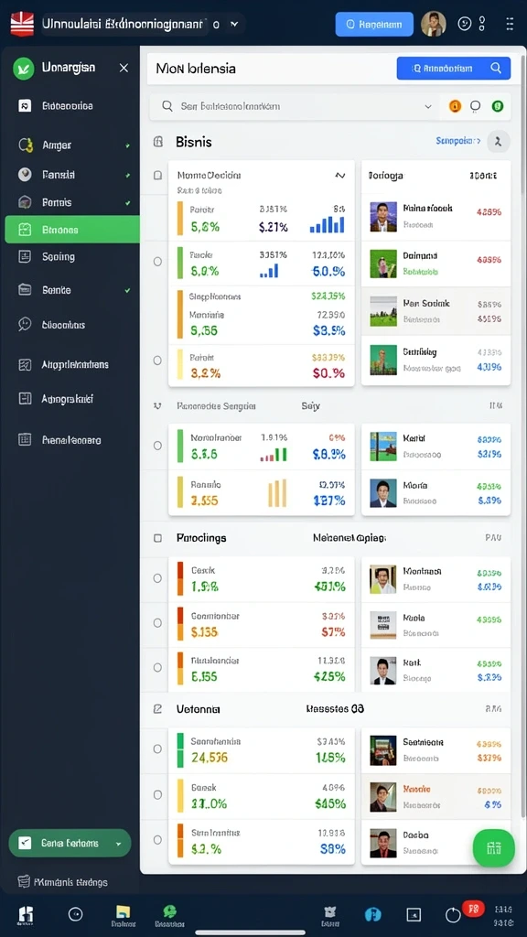527x937 pixels.
Task: Click the icon left of the Uetonna heading
Action: (157, 709)
